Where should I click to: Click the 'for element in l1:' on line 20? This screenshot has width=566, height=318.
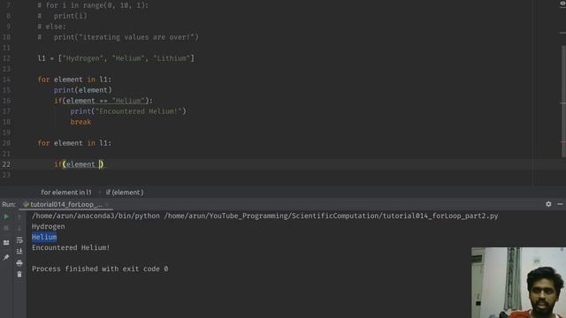tap(74, 143)
